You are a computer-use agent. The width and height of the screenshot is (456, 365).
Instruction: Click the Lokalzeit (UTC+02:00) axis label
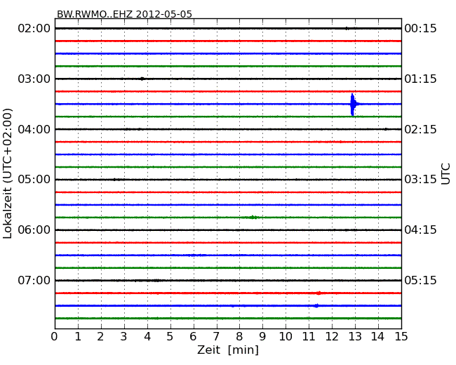[8, 173]
